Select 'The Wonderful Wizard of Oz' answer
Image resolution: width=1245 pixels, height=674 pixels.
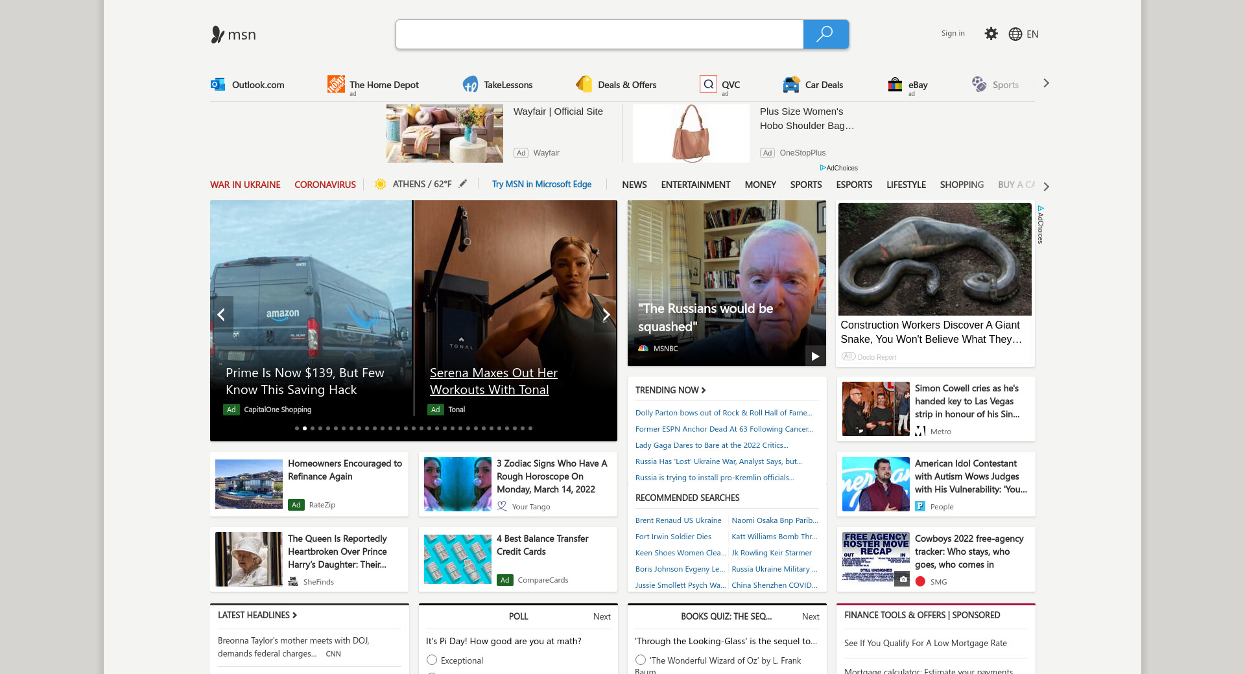click(641, 660)
